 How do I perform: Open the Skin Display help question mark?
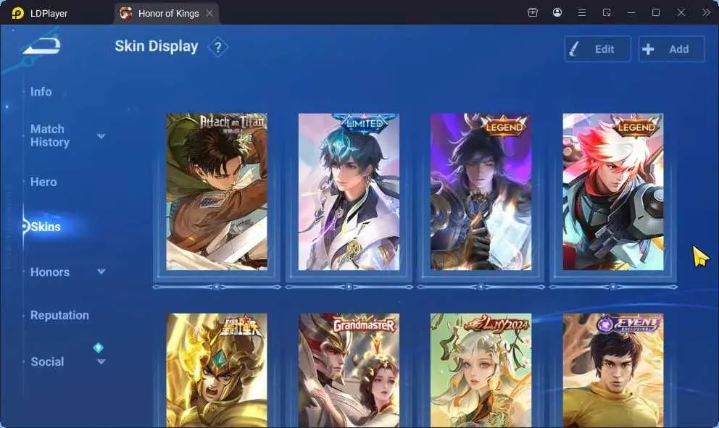pyautogui.click(x=218, y=47)
